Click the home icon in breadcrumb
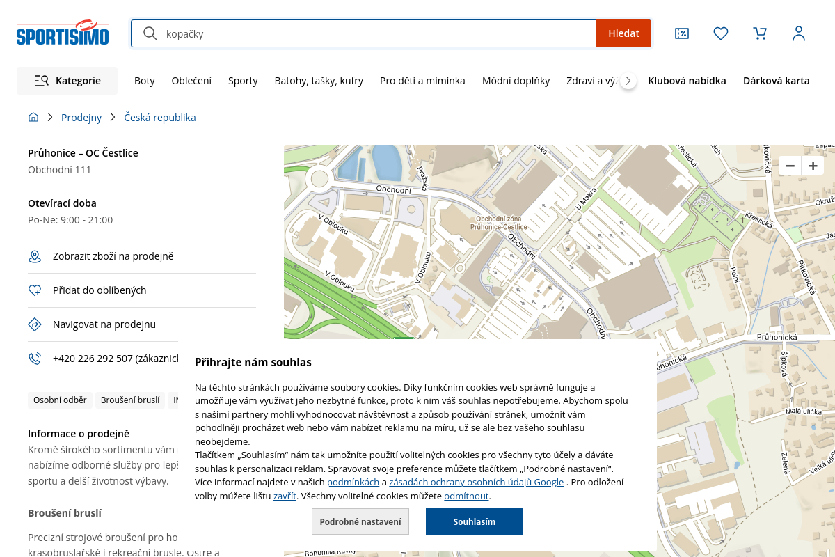Viewport: 835px width, 557px height. [33, 118]
